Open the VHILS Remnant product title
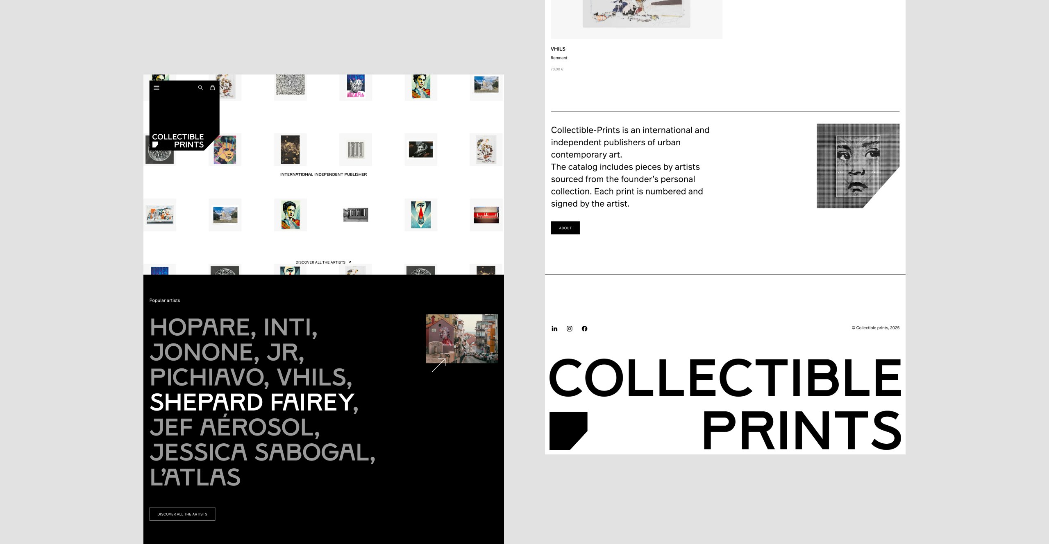The width and height of the screenshot is (1049, 544). click(559, 58)
